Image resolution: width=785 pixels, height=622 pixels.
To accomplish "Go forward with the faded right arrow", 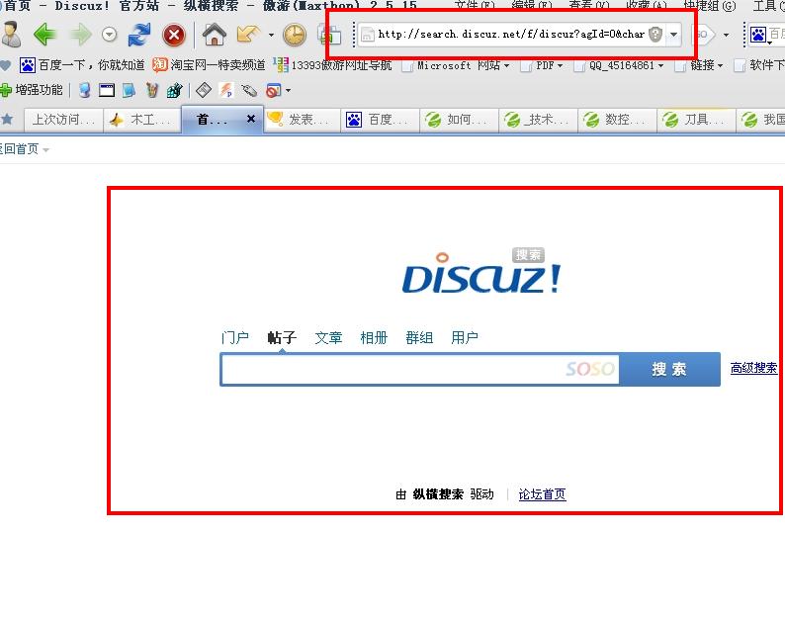I will [81, 35].
